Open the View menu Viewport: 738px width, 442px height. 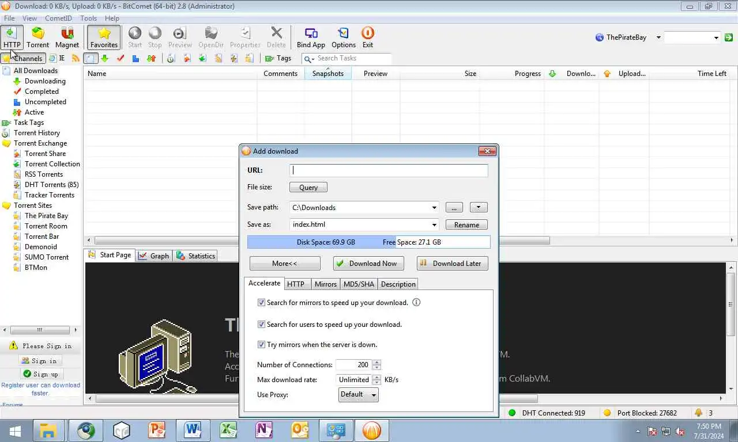point(29,18)
